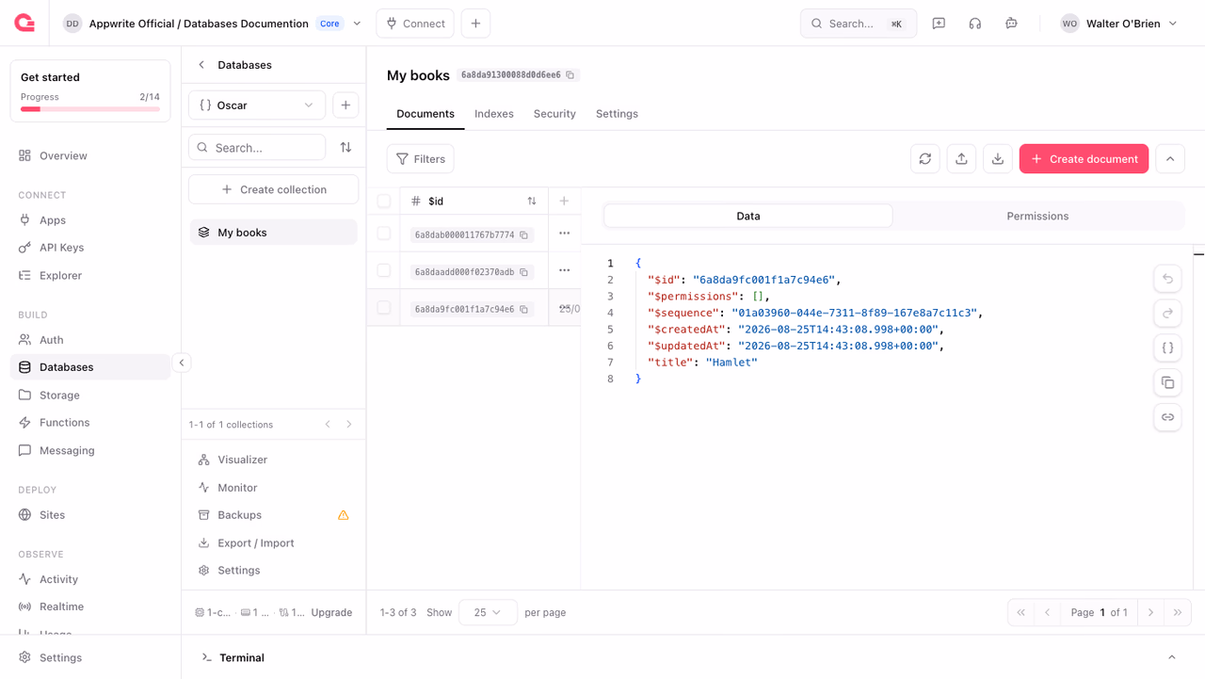The image size is (1205, 679).
Task: Sort documents by the $id column
Action: (x=532, y=202)
